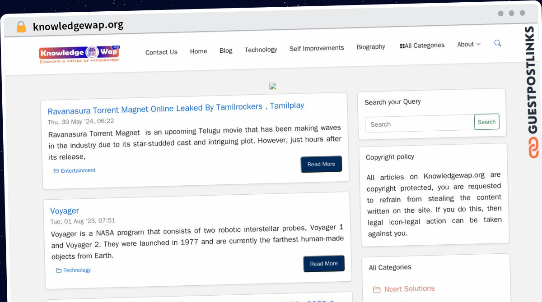Click the date "Tue, 01 Aug '23, 07:51"
This screenshot has width=542, height=302.
click(83, 221)
